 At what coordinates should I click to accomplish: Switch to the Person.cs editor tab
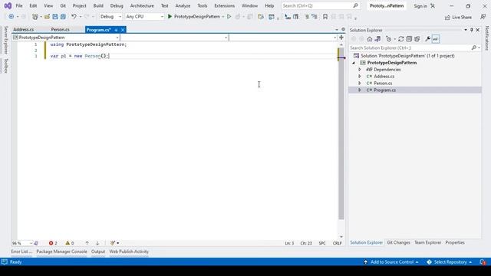60,30
